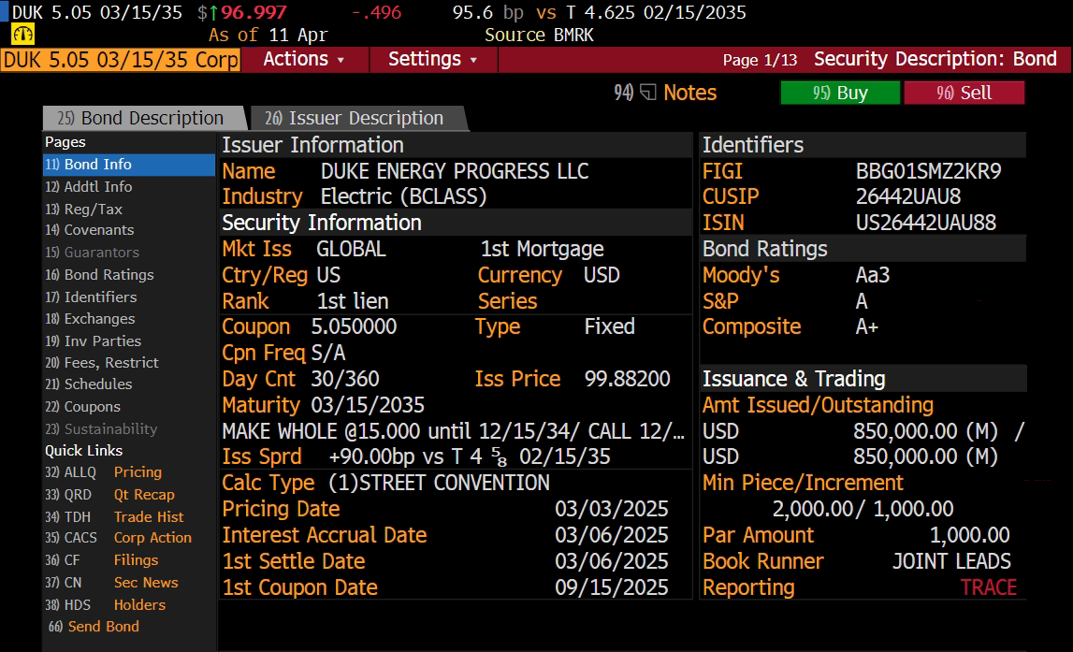Image resolution: width=1073 pixels, height=652 pixels.
Task: Click the issuer name DUKE ENERGY PROGRESS LLC
Action: [455, 171]
